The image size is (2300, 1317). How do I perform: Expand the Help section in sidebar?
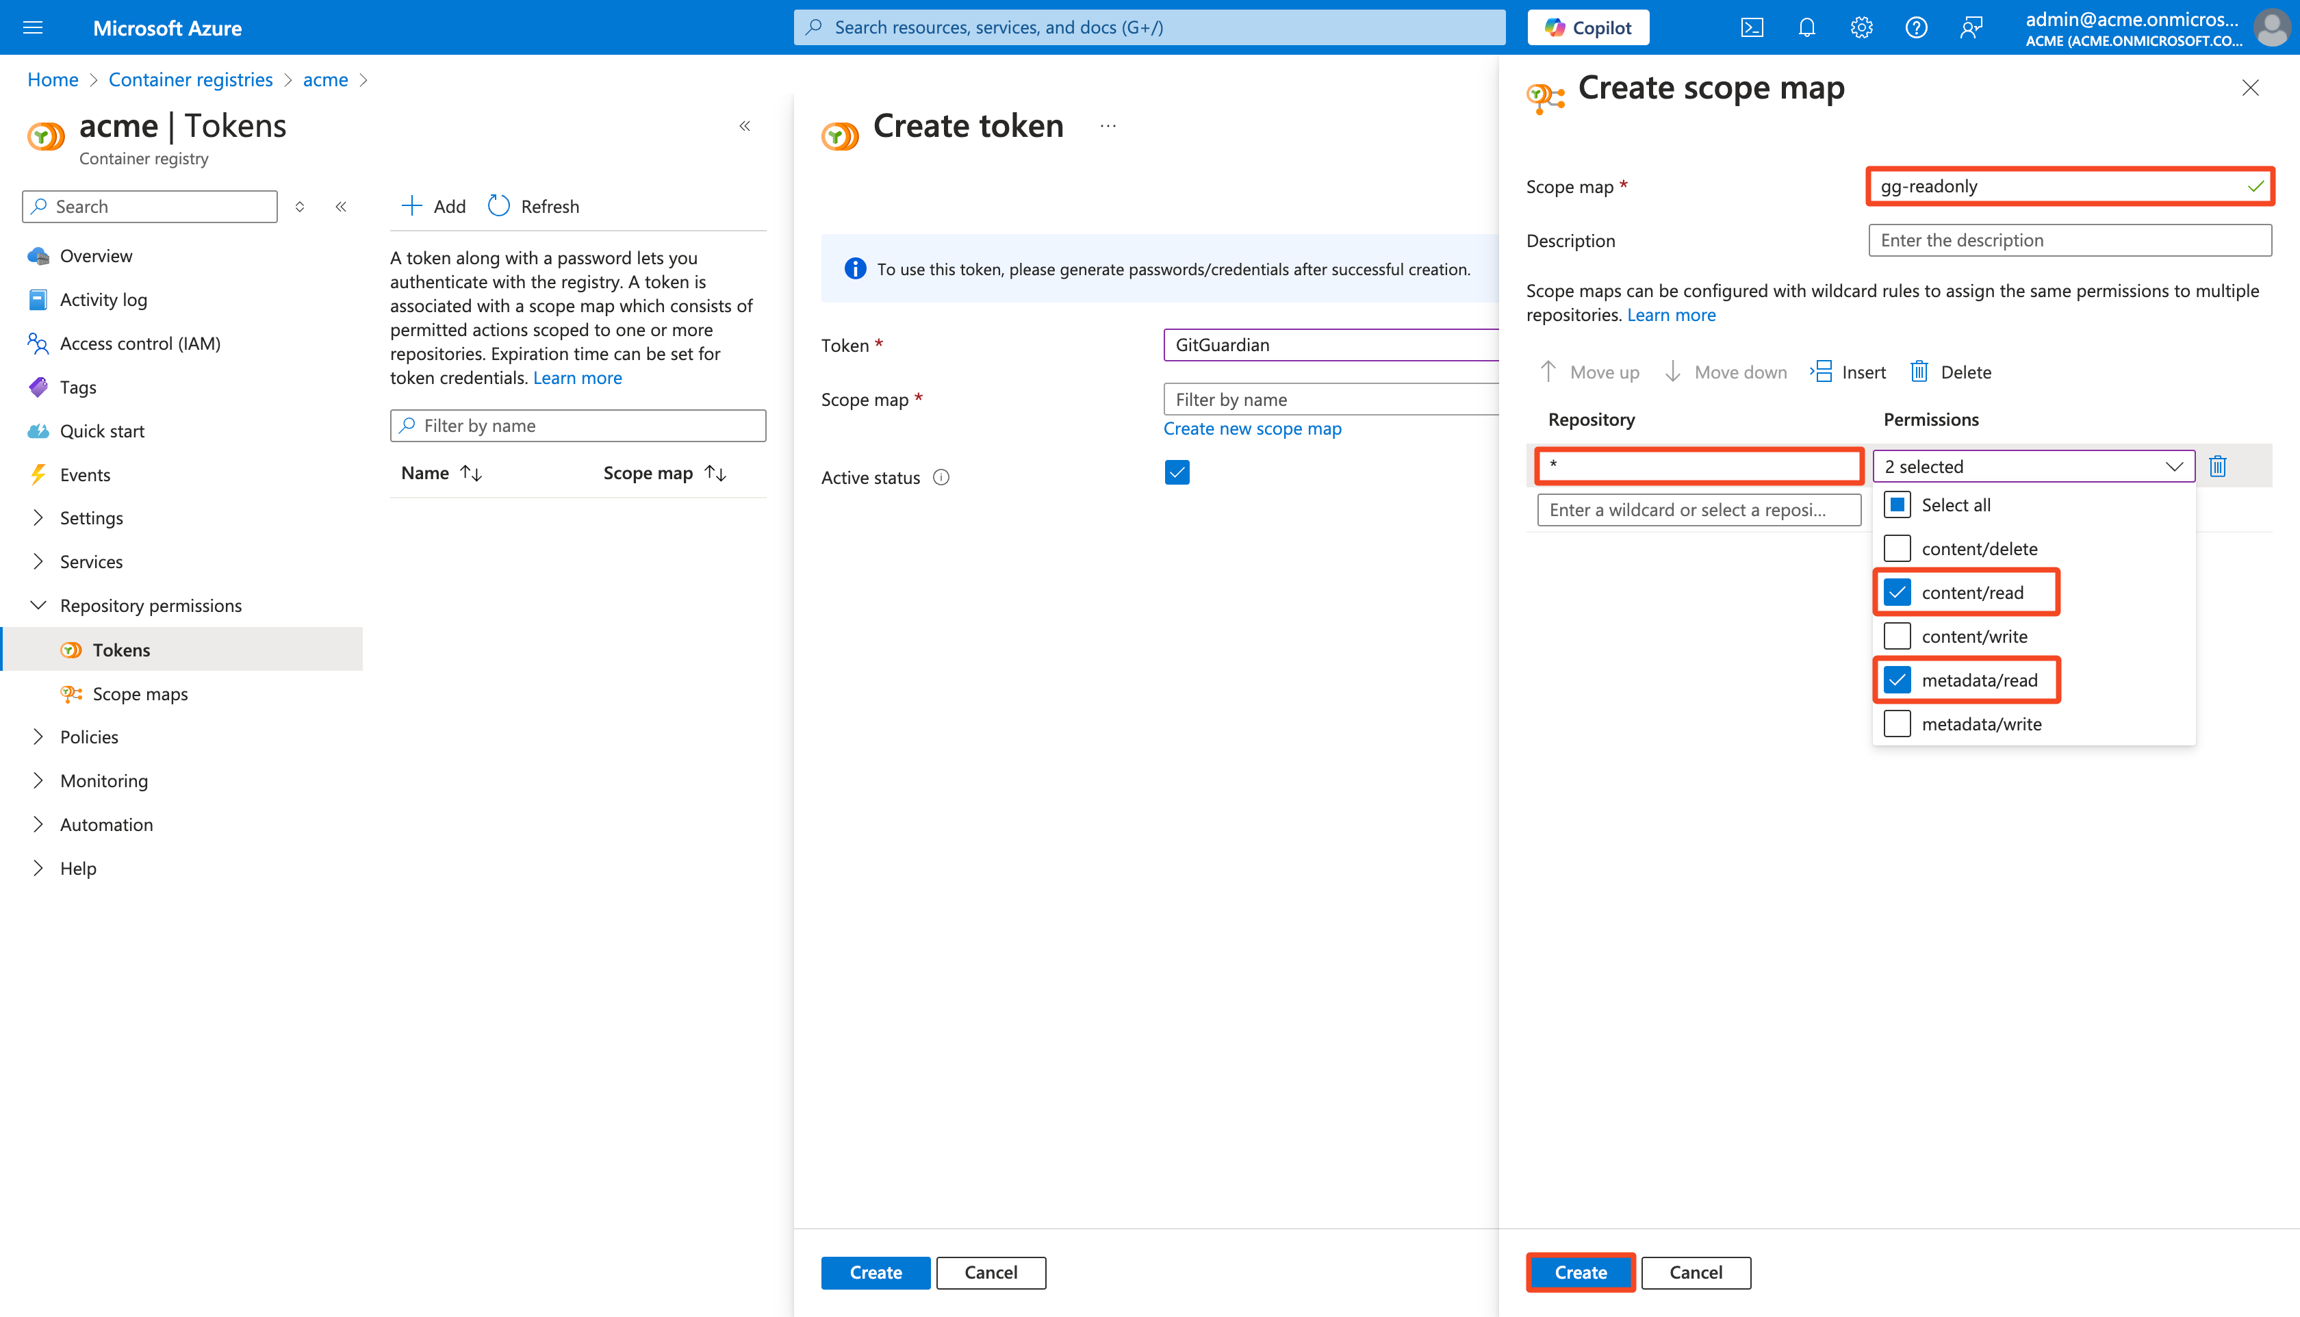(38, 867)
